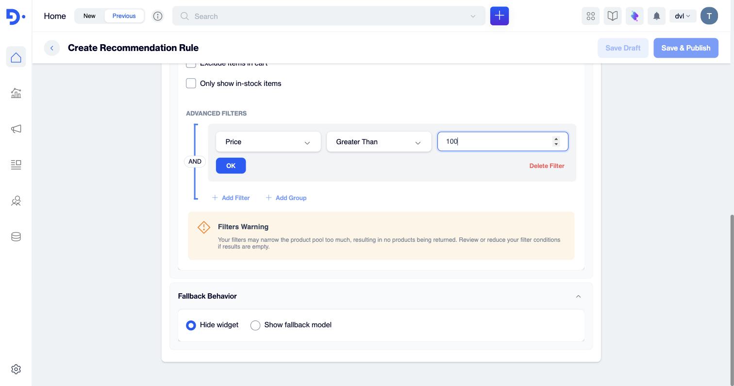734x386 pixels.
Task: Open the analytics chart sidebar icon
Action: pyautogui.click(x=16, y=93)
